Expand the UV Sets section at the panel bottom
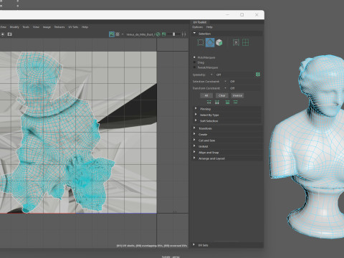This screenshot has width=344, height=258. tap(228, 245)
